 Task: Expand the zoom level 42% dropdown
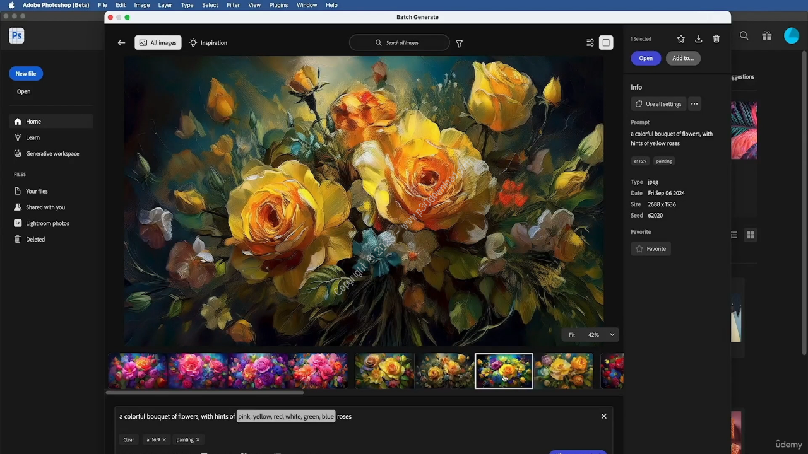612,335
